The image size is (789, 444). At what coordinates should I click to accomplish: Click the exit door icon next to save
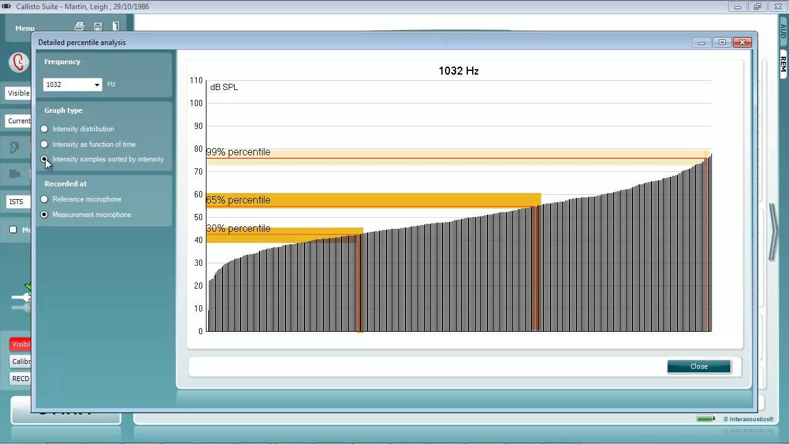tap(116, 27)
